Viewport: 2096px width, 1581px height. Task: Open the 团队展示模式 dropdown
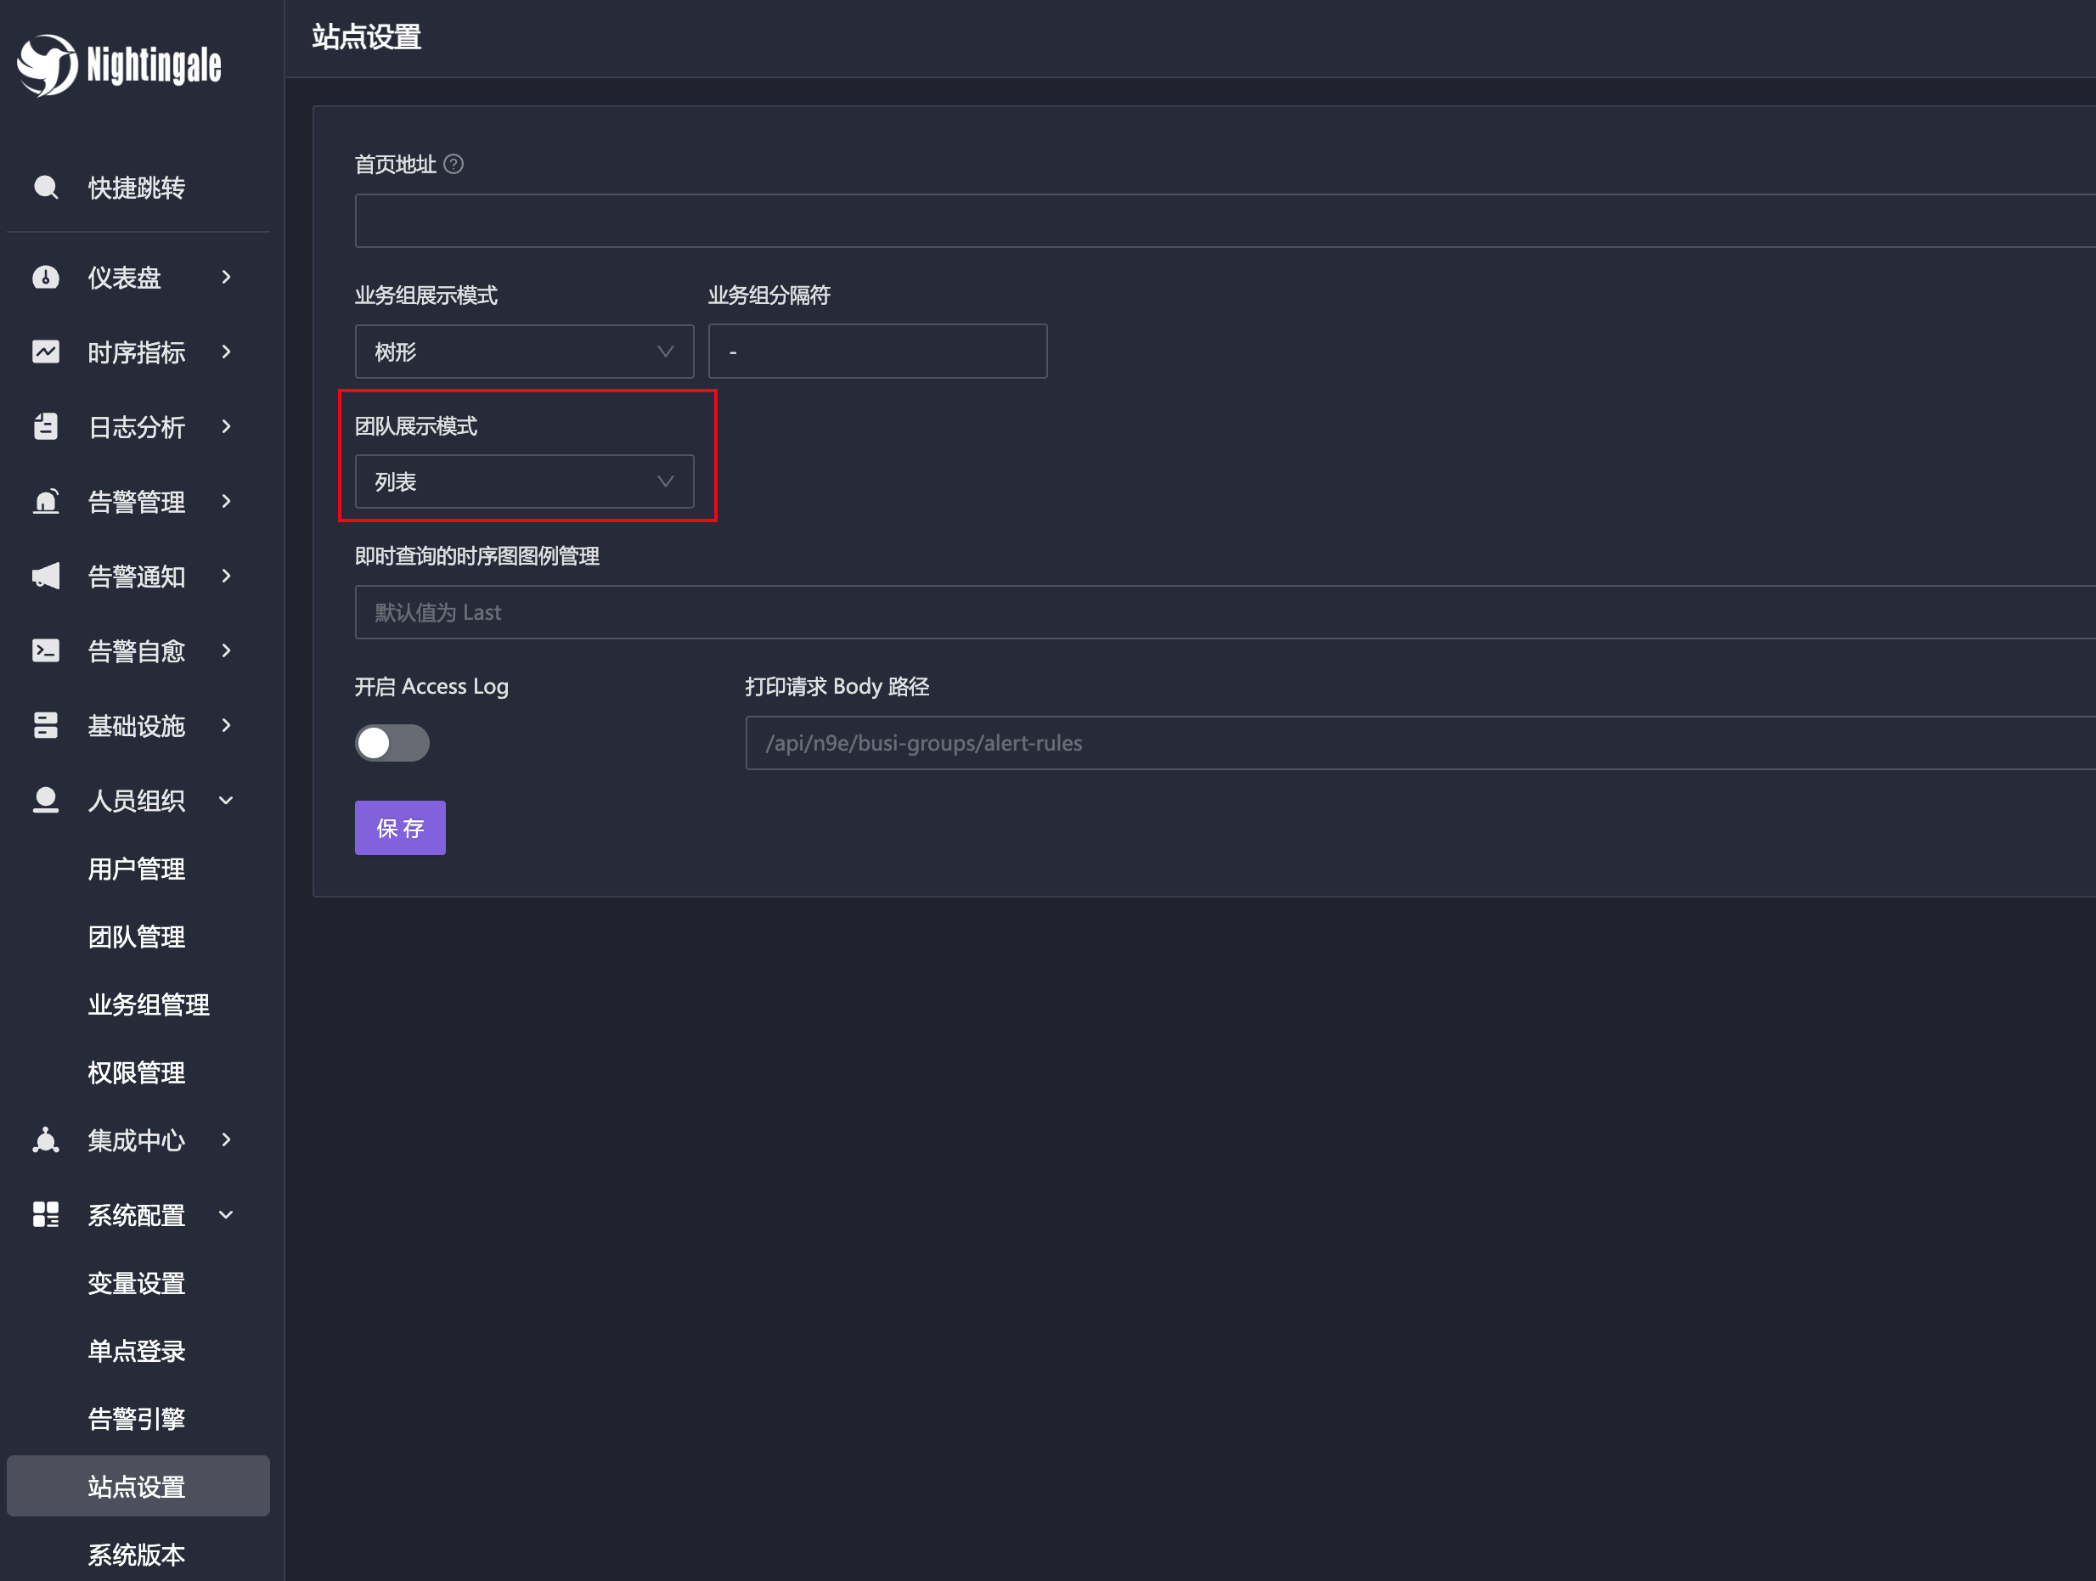pos(523,482)
